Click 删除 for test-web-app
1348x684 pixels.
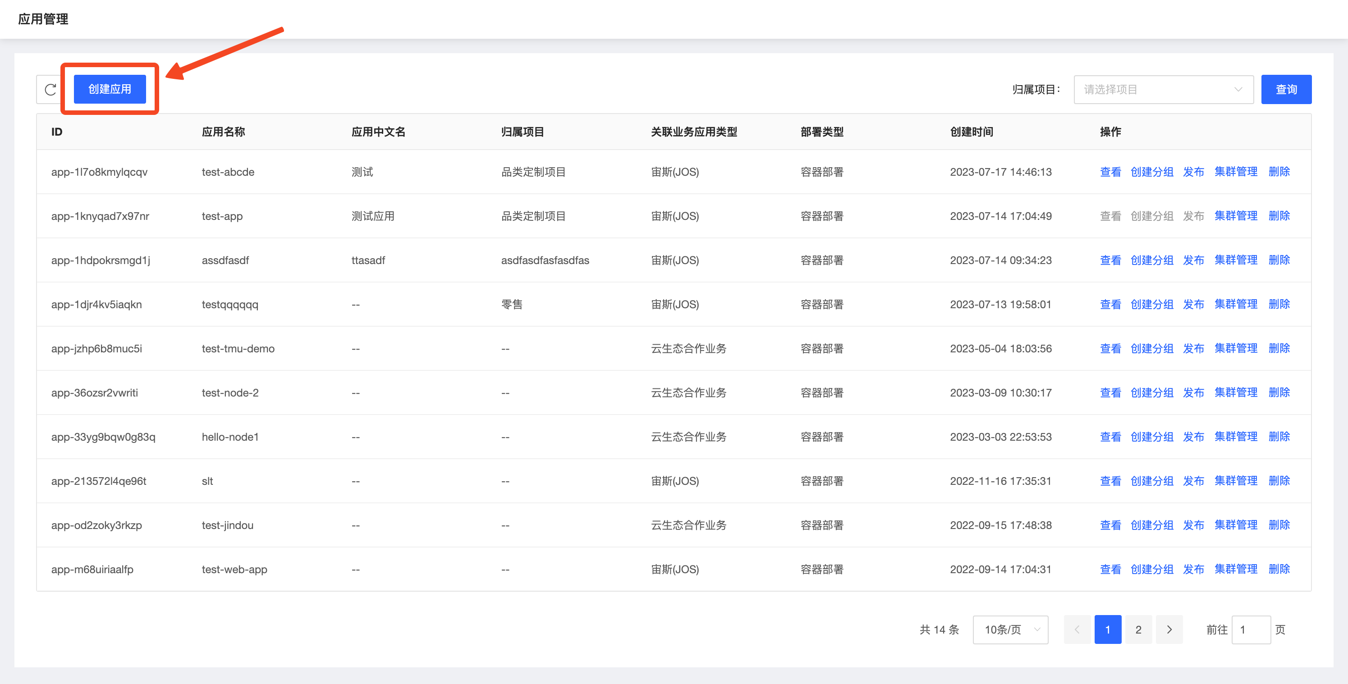(x=1279, y=569)
